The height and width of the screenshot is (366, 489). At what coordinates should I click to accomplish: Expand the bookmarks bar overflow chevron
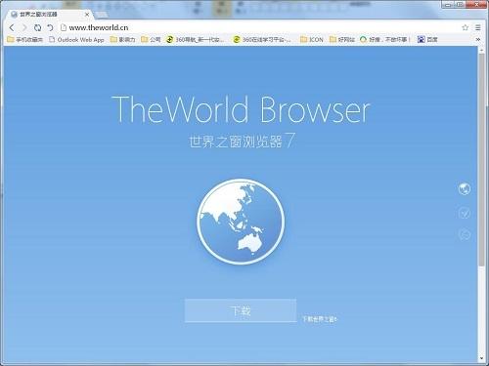pyautogui.click(x=478, y=39)
